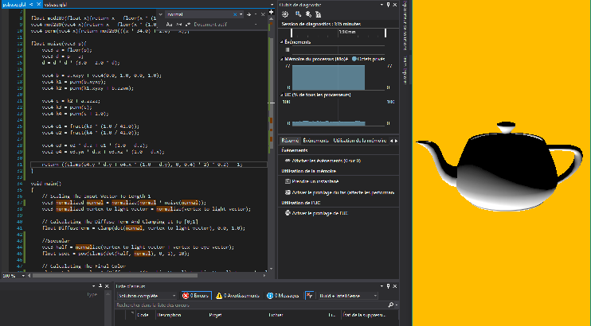Image resolution: width=591 pixels, height=326 pixels.
Task: Open error list window options dropdown
Action: pyautogui.click(x=382, y=286)
